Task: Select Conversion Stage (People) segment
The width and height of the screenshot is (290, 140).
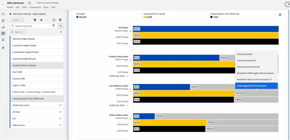Action: 37,45
